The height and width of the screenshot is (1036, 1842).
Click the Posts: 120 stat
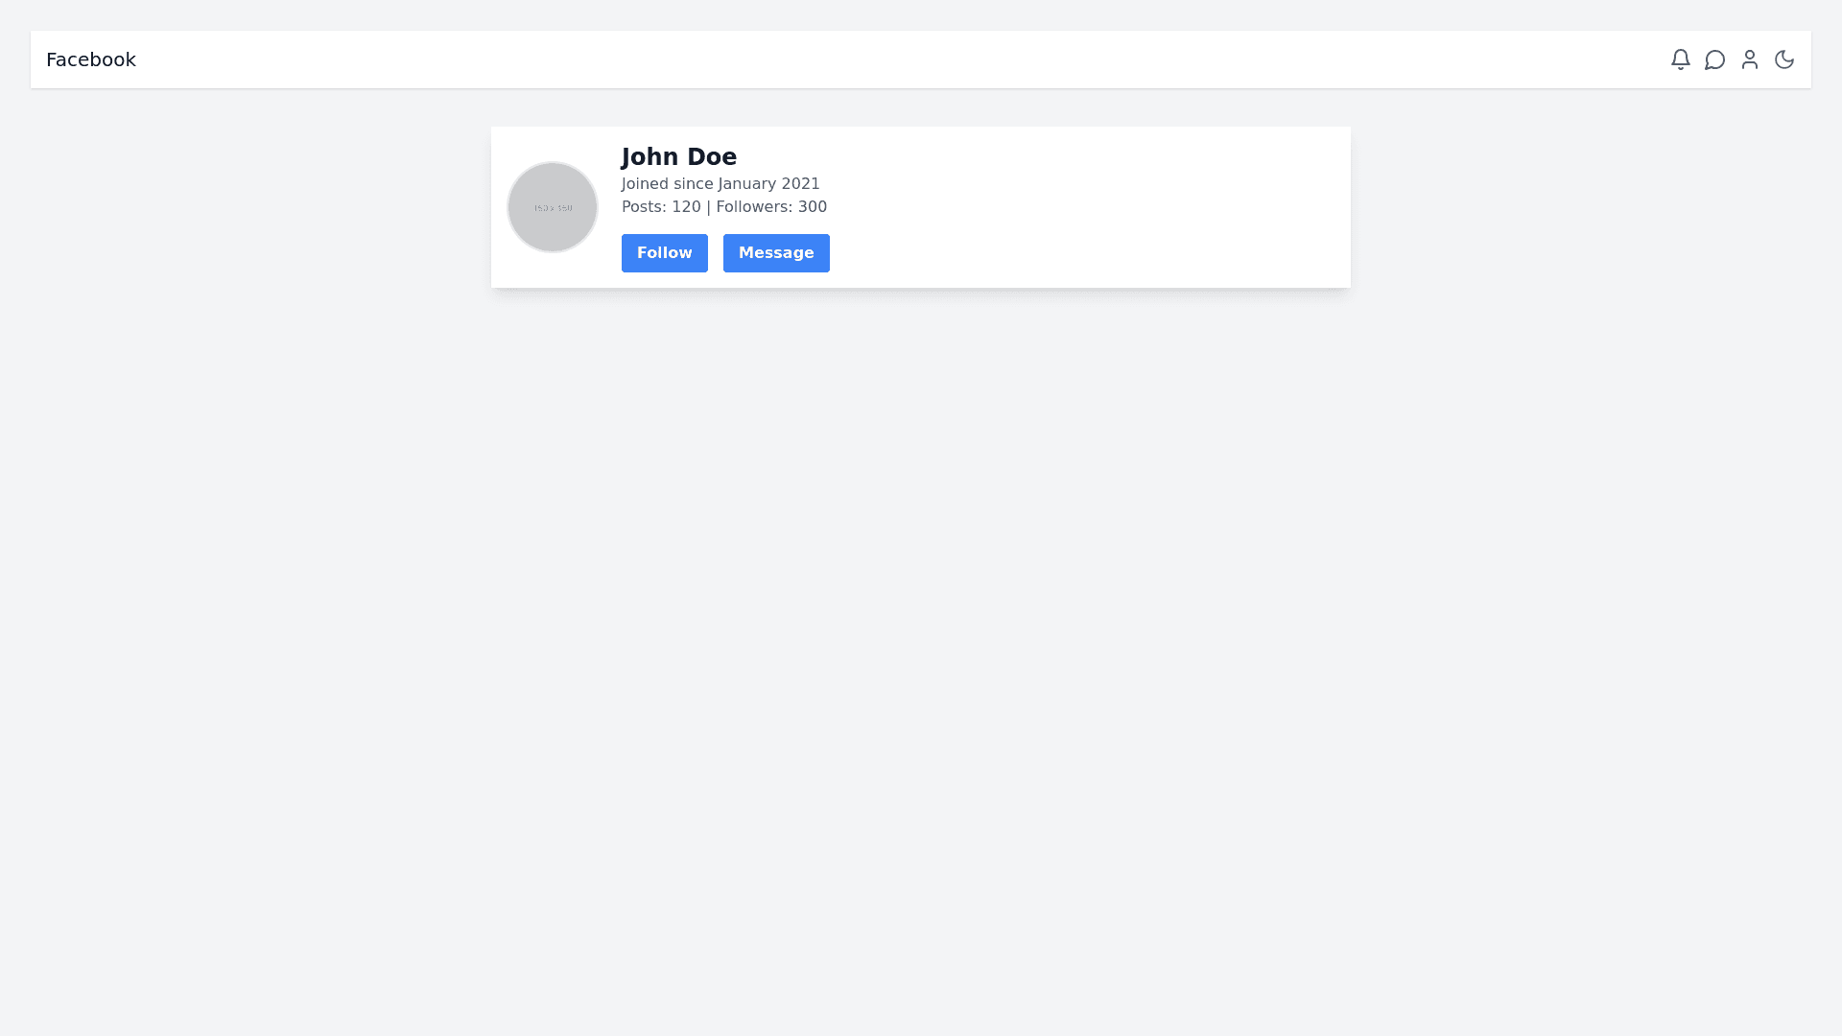[661, 207]
